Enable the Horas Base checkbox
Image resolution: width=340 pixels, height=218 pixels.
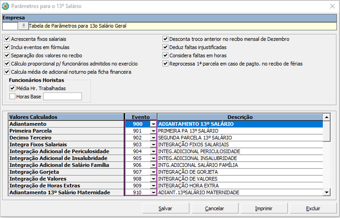[x=12, y=96]
